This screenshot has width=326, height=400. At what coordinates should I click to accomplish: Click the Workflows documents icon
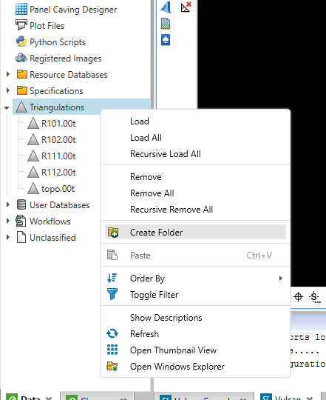pos(21,221)
